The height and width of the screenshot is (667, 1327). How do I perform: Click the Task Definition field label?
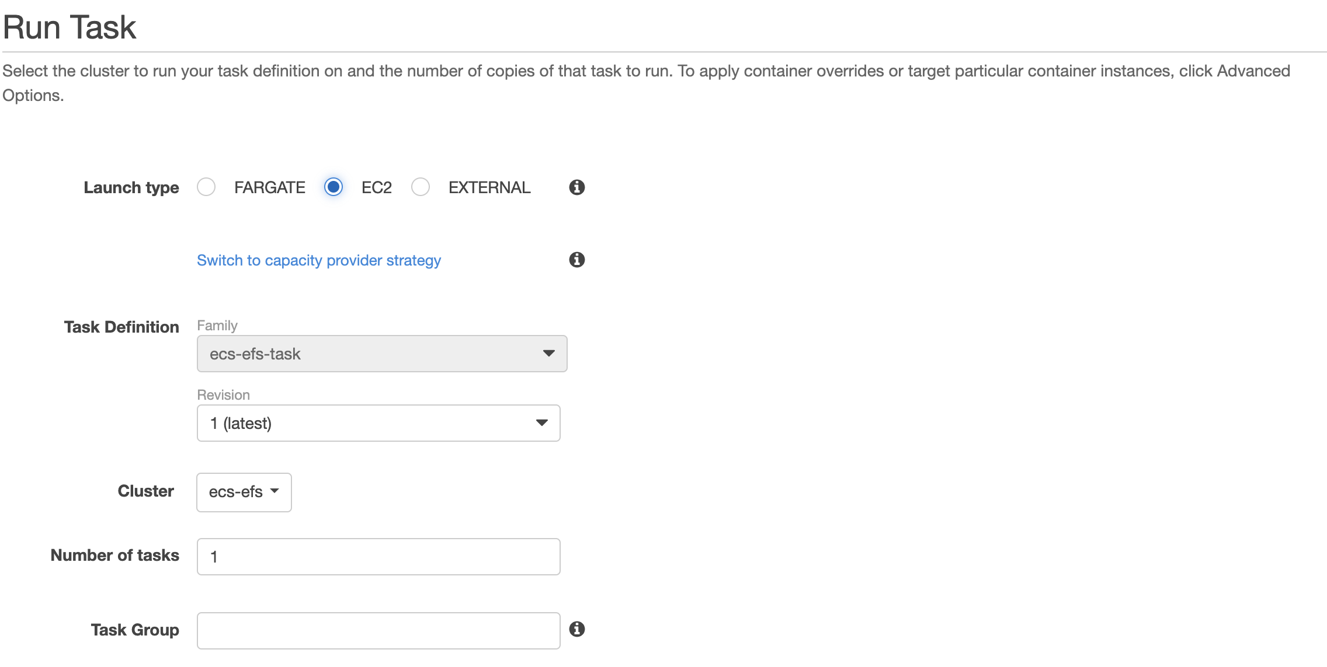pyautogui.click(x=121, y=327)
